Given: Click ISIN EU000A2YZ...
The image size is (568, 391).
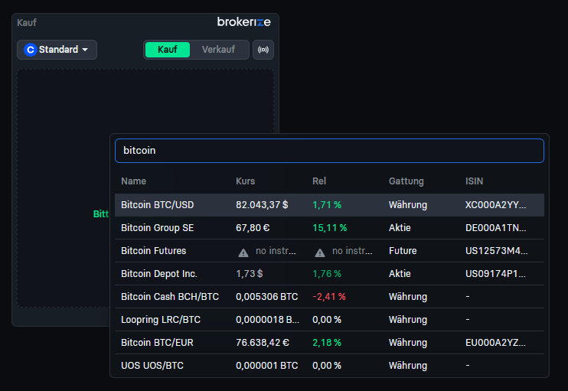Looking at the screenshot, I should (495, 343).
